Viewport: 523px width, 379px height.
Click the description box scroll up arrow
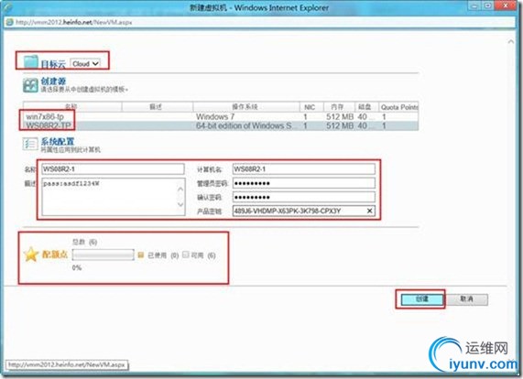pos(180,189)
